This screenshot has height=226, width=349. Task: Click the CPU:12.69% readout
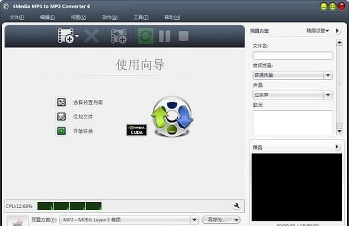pos(19,206)
